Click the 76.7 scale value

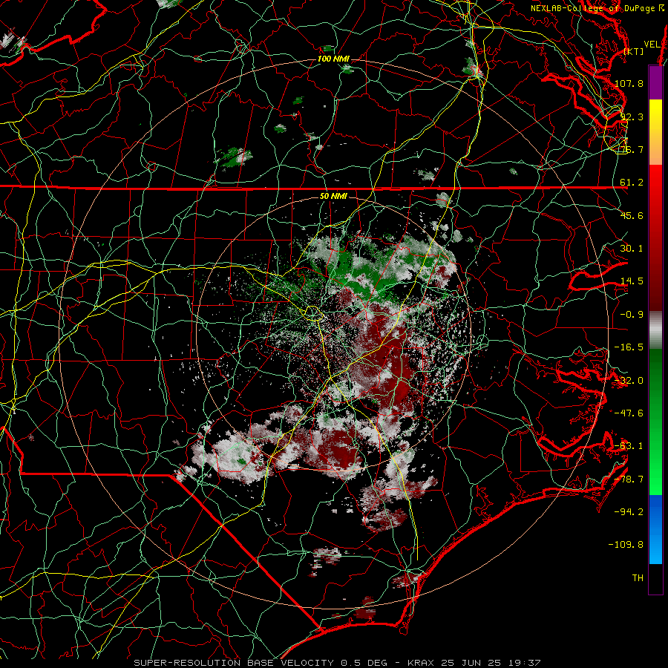[632, 149]
